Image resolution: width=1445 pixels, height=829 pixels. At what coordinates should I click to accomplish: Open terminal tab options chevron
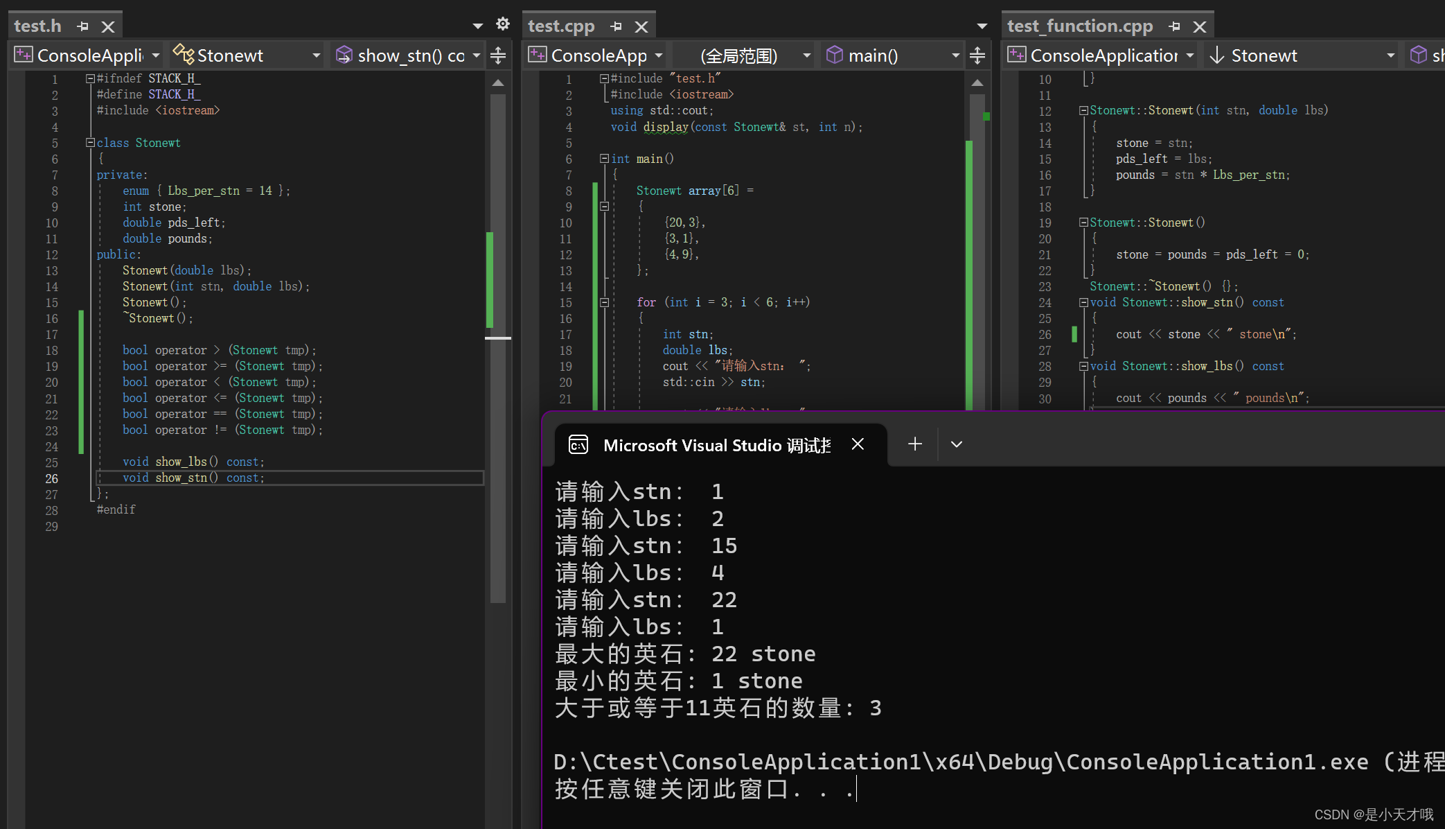[957, 444]
